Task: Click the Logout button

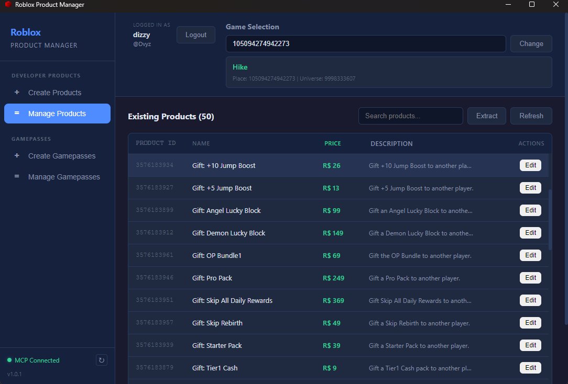Action: (196, 35)
